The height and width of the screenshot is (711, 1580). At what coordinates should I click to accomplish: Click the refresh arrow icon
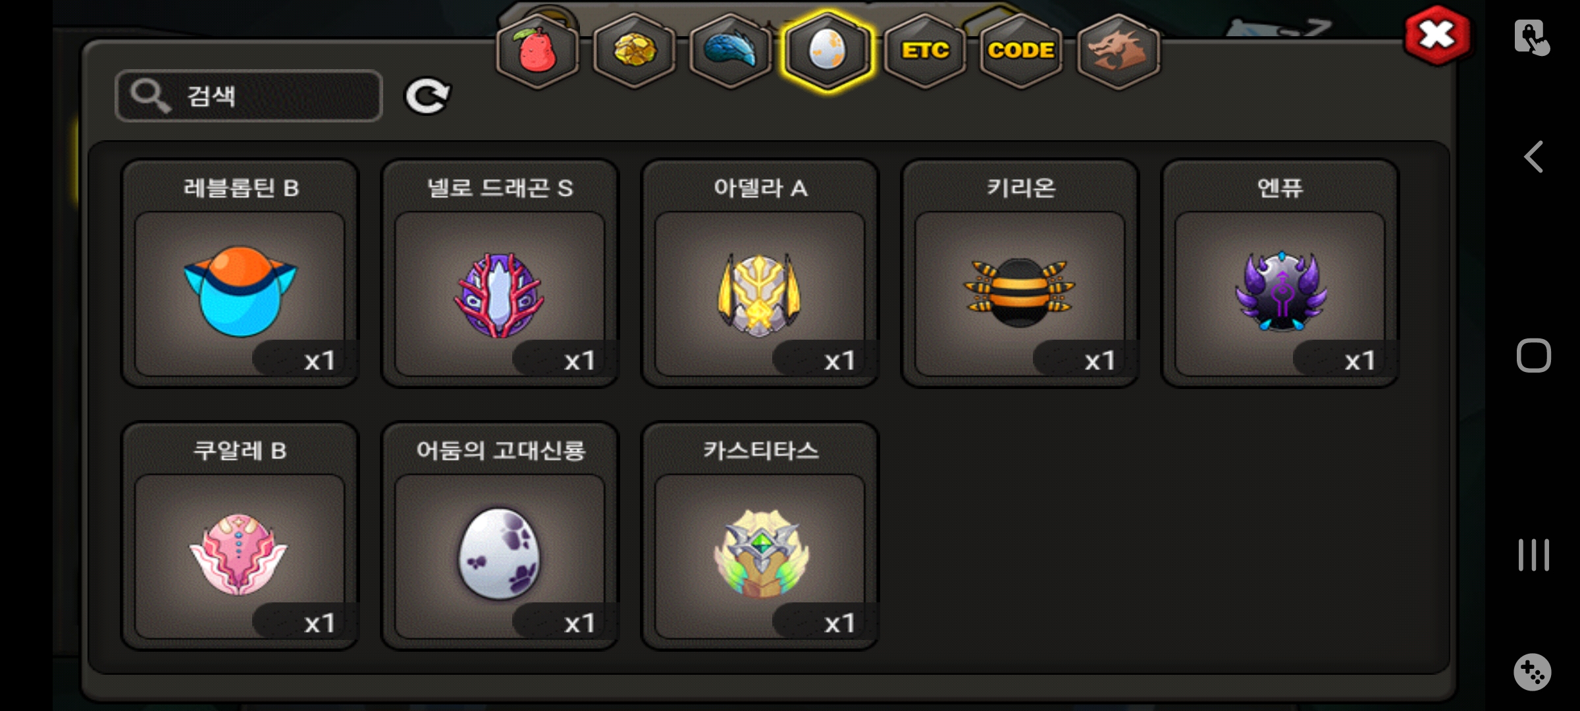[427, 97]
